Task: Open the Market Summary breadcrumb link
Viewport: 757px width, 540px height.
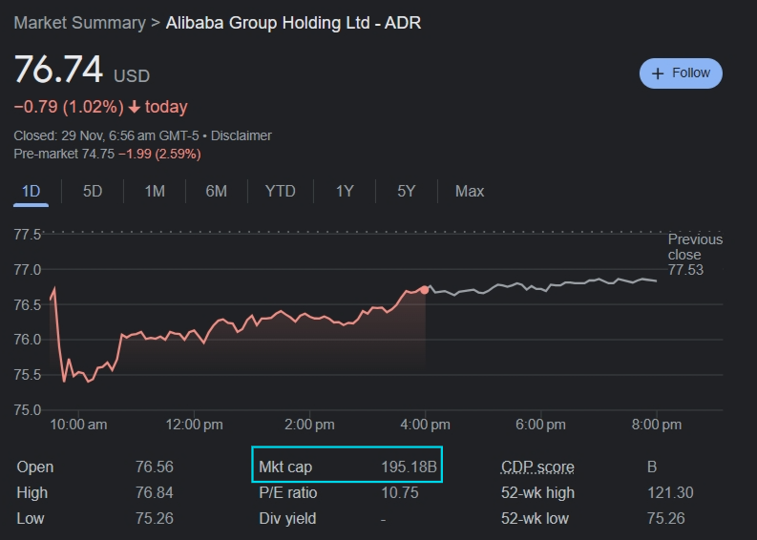Action: pyautogui.click(x=79, y=23)
